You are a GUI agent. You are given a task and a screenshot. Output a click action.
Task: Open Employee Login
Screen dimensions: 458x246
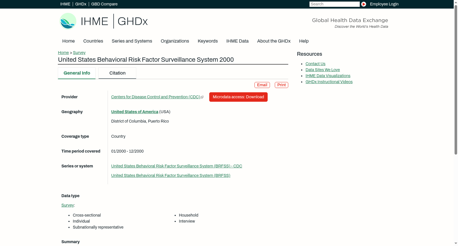[384, 4]
